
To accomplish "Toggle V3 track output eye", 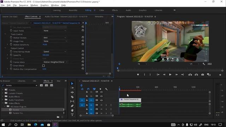I will point(101,92).
